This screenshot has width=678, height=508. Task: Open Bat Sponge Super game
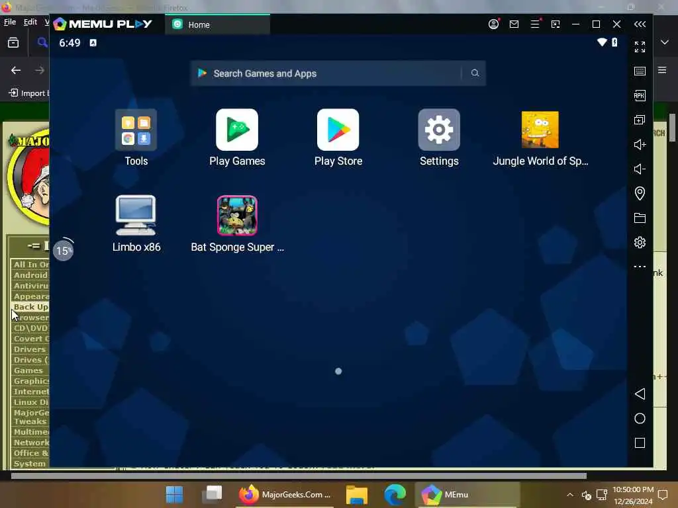tap(237, 224)
